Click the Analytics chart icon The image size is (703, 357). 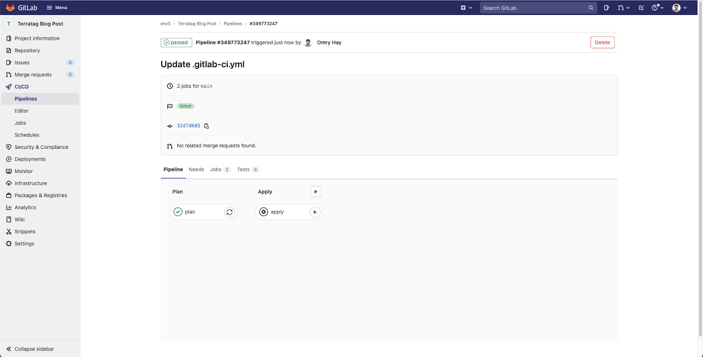[x=9, y=207]
